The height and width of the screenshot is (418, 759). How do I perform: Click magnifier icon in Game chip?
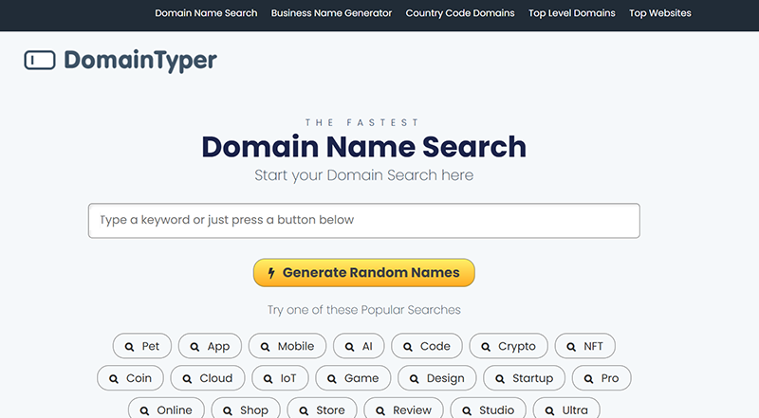332,379
